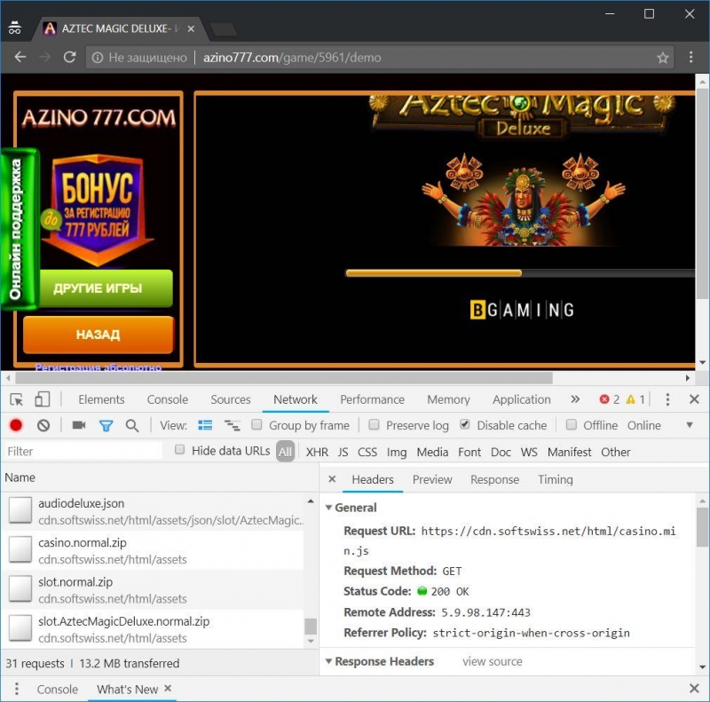The height and width of the screenshot is (702, 710).
Task: Reload the page
Action: point(70,58)
